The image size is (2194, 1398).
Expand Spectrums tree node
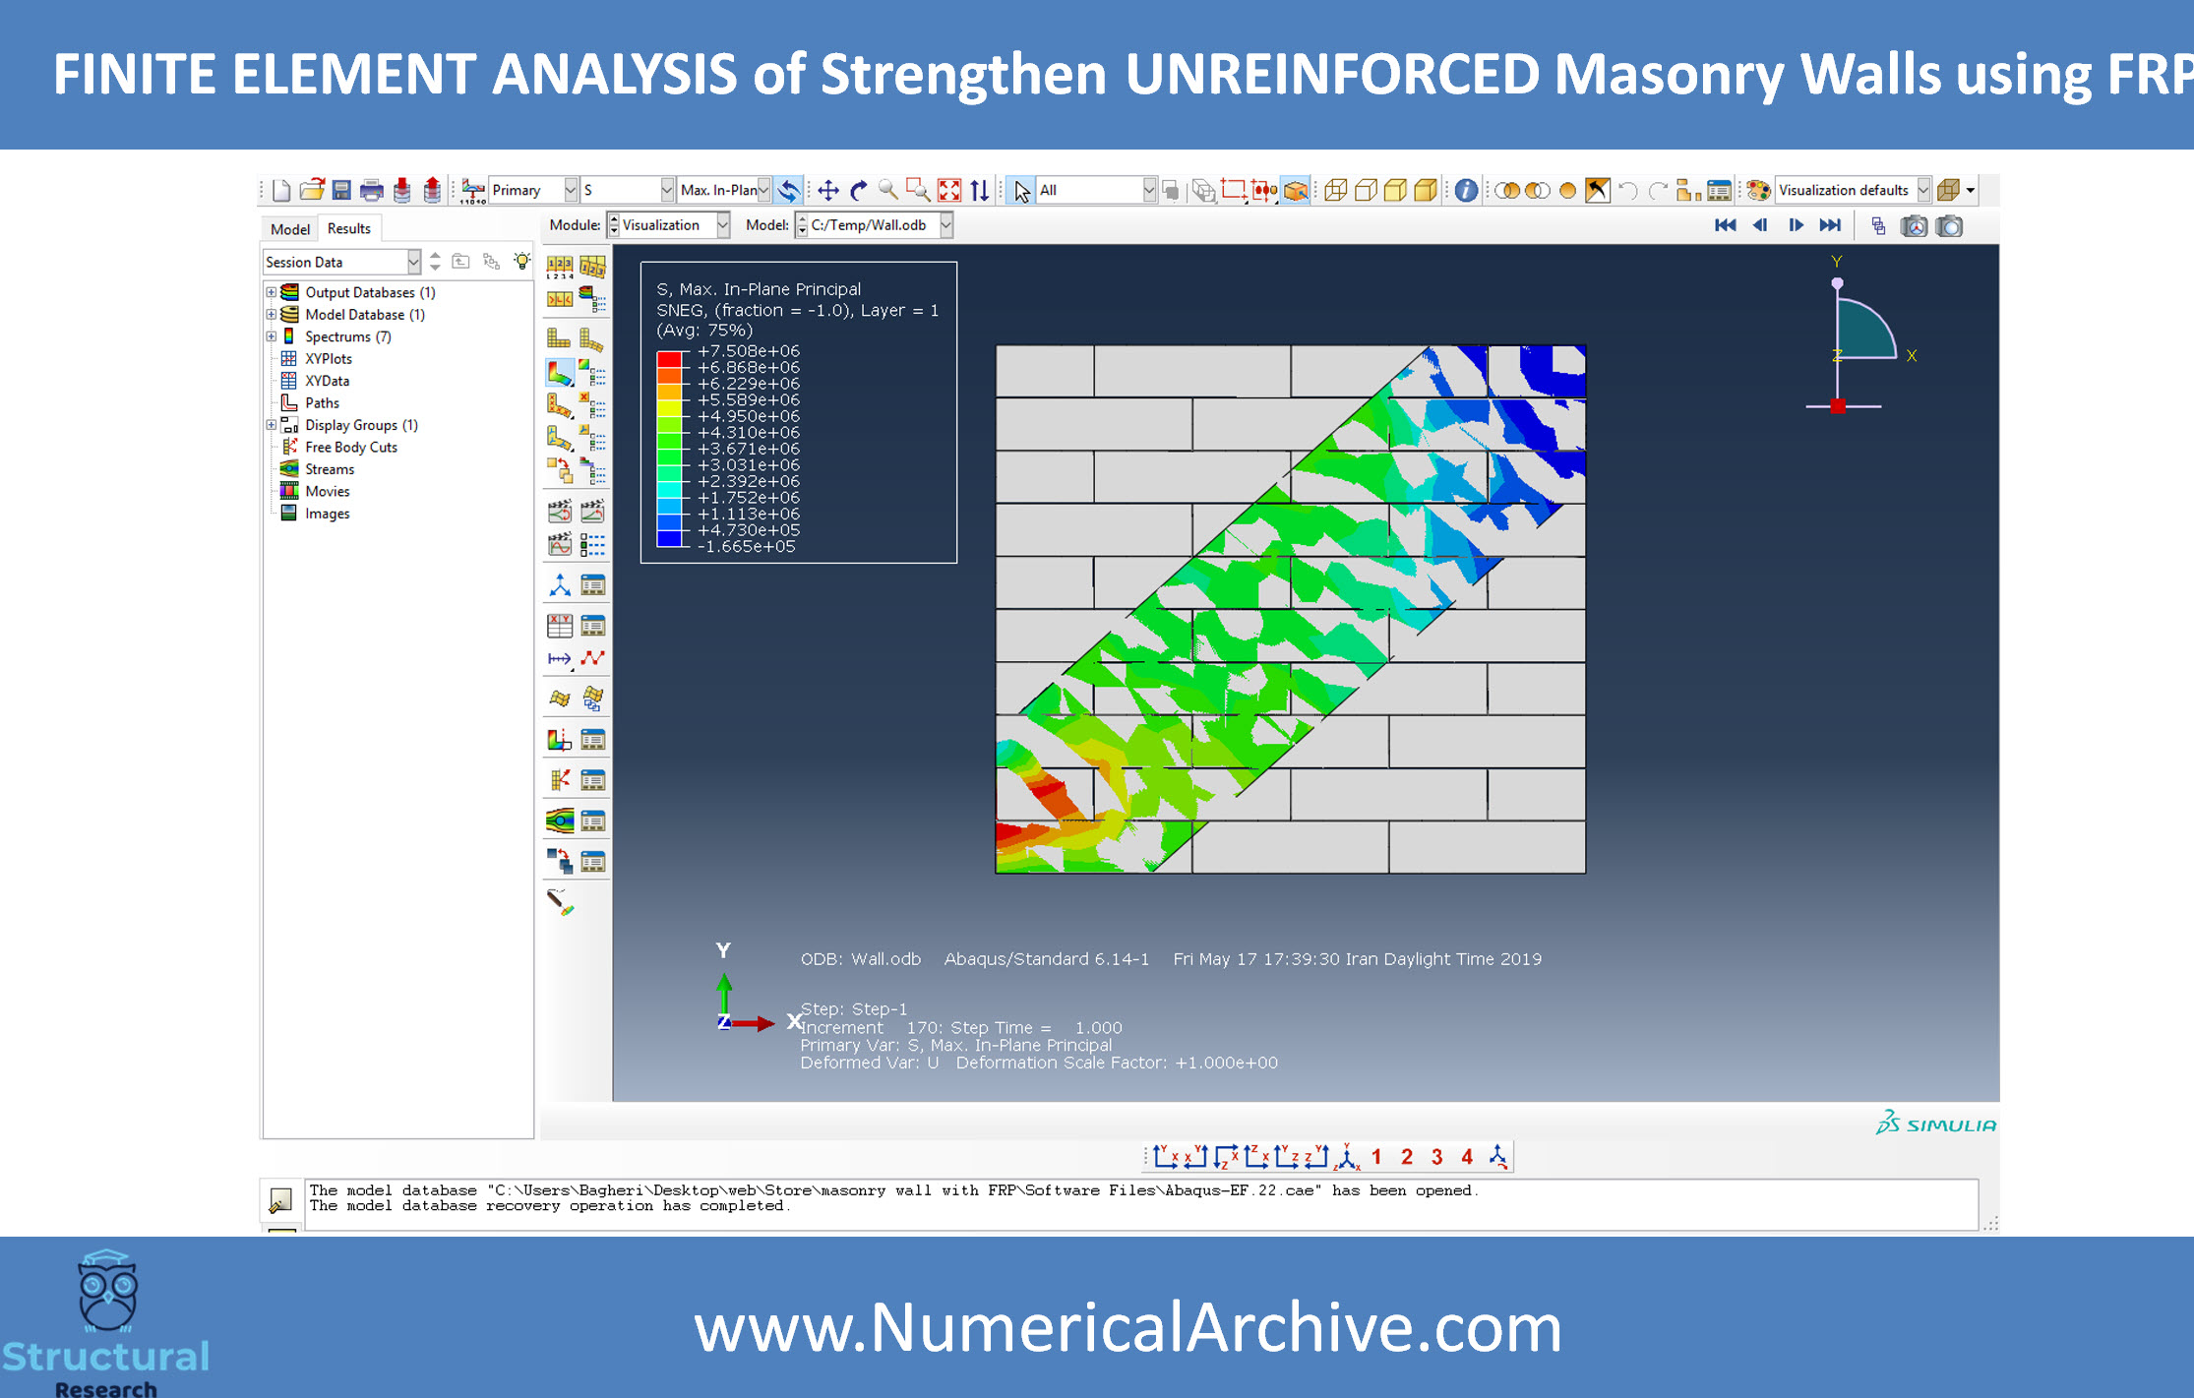[272, 336]
